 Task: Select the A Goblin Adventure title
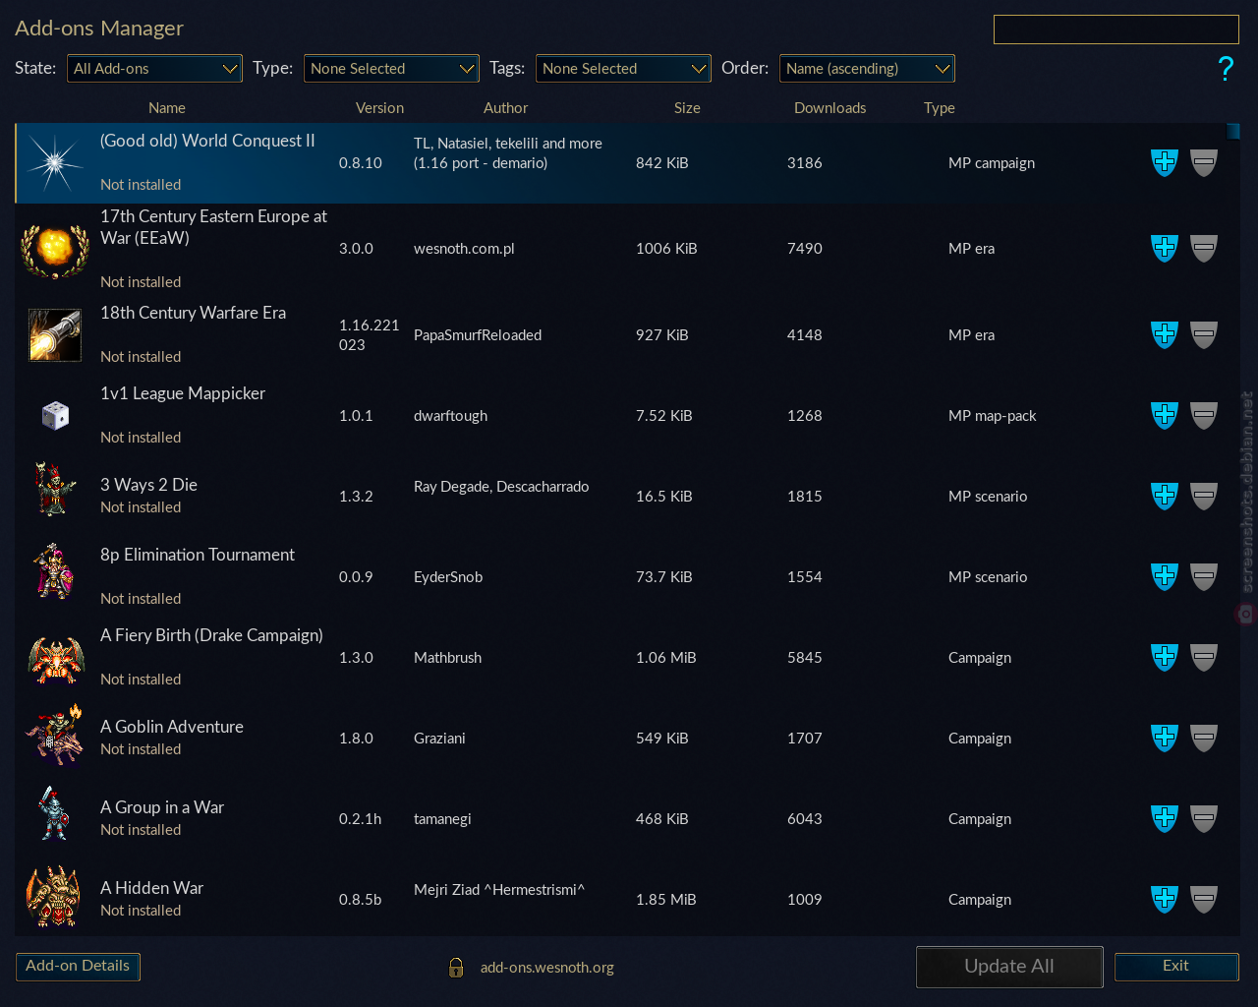[x=172, y=727]
